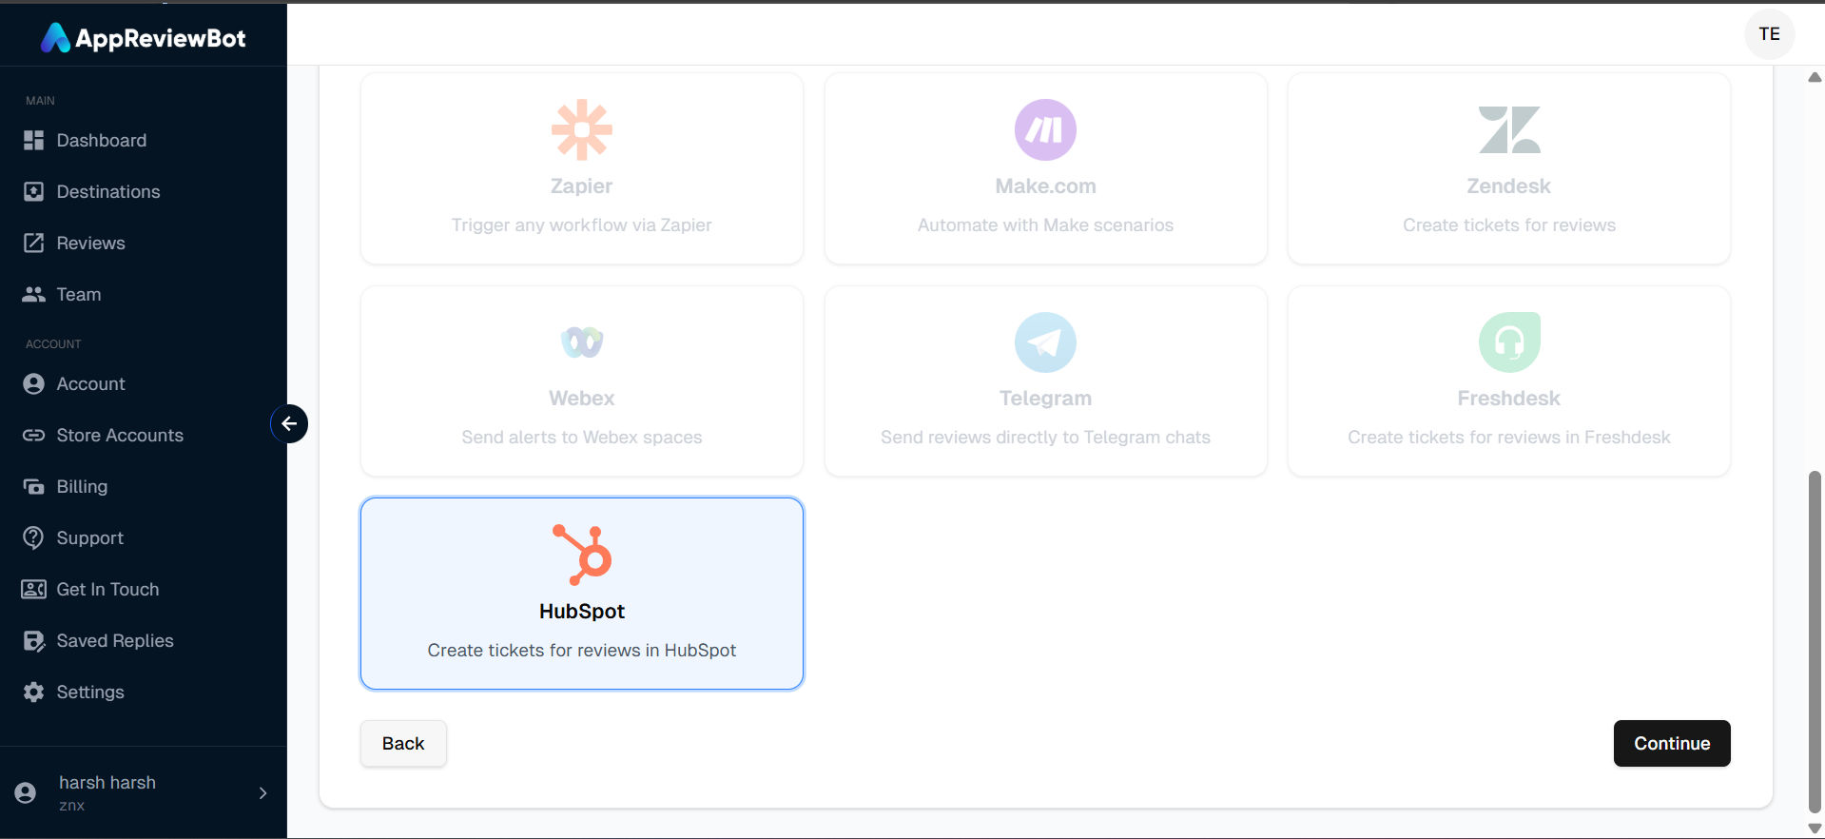
Task: Click the Zapier asterisk logo
Action: pyautogui.click(x=581, y=129)
